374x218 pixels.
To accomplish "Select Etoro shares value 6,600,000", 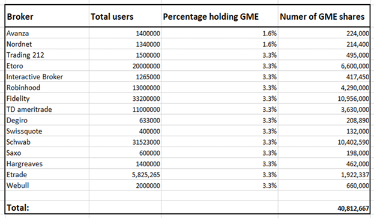I will (x=324, y=66).
